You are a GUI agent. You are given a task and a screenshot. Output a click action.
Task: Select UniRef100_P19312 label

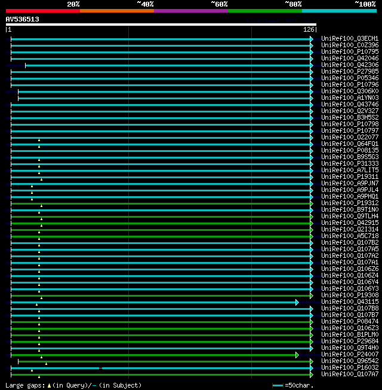(x=350, y=203)
